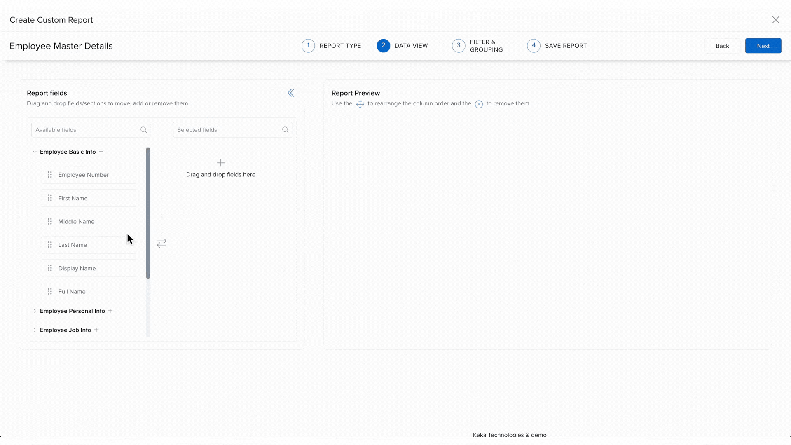Screen dimensions: 791x445
Task: Focus the Available fields search input
Action: [86, 130]
